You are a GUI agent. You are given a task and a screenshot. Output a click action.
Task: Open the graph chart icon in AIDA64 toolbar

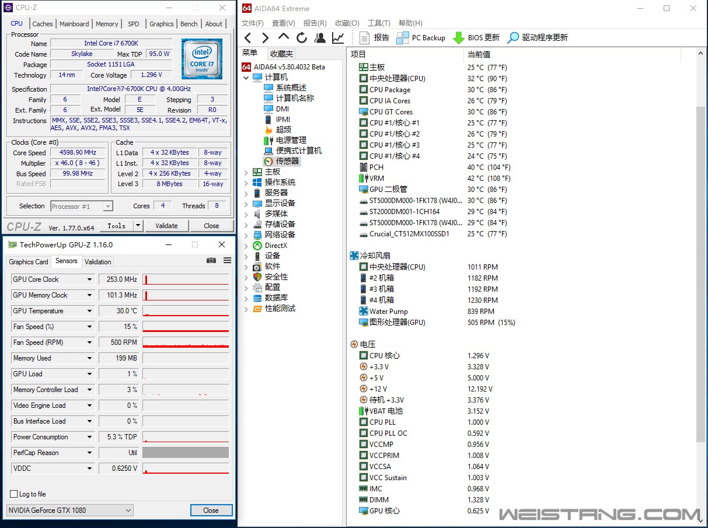[338, 38]
